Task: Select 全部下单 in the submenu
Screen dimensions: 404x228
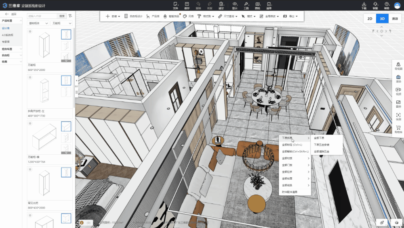Action: (319, 138)
